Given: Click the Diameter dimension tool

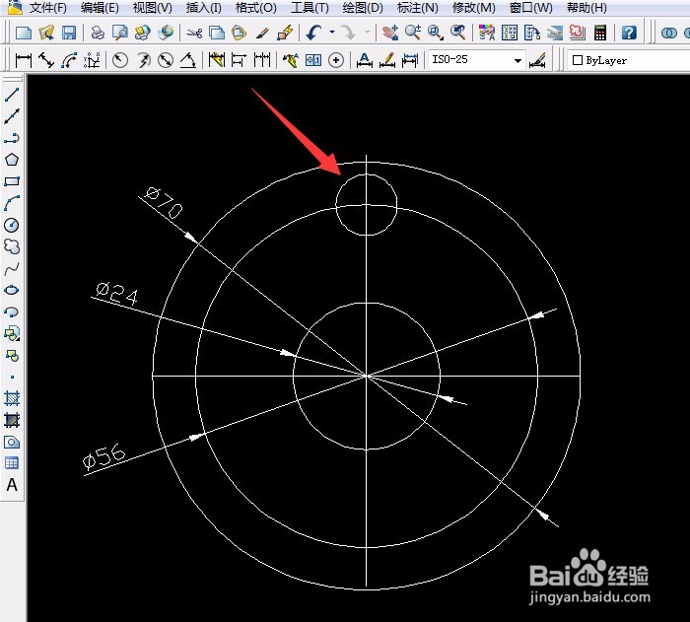Looking at the screenshot, I should [x=166, y=60].
